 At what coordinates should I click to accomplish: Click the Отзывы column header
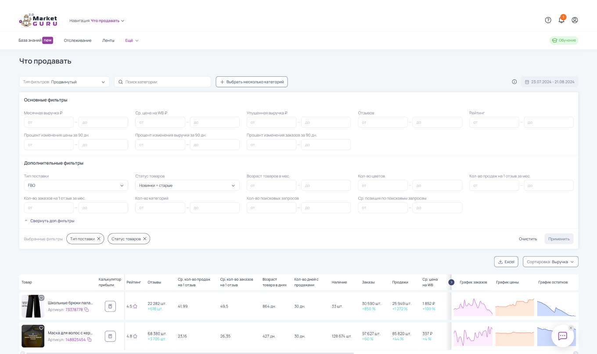click(155, 282)
